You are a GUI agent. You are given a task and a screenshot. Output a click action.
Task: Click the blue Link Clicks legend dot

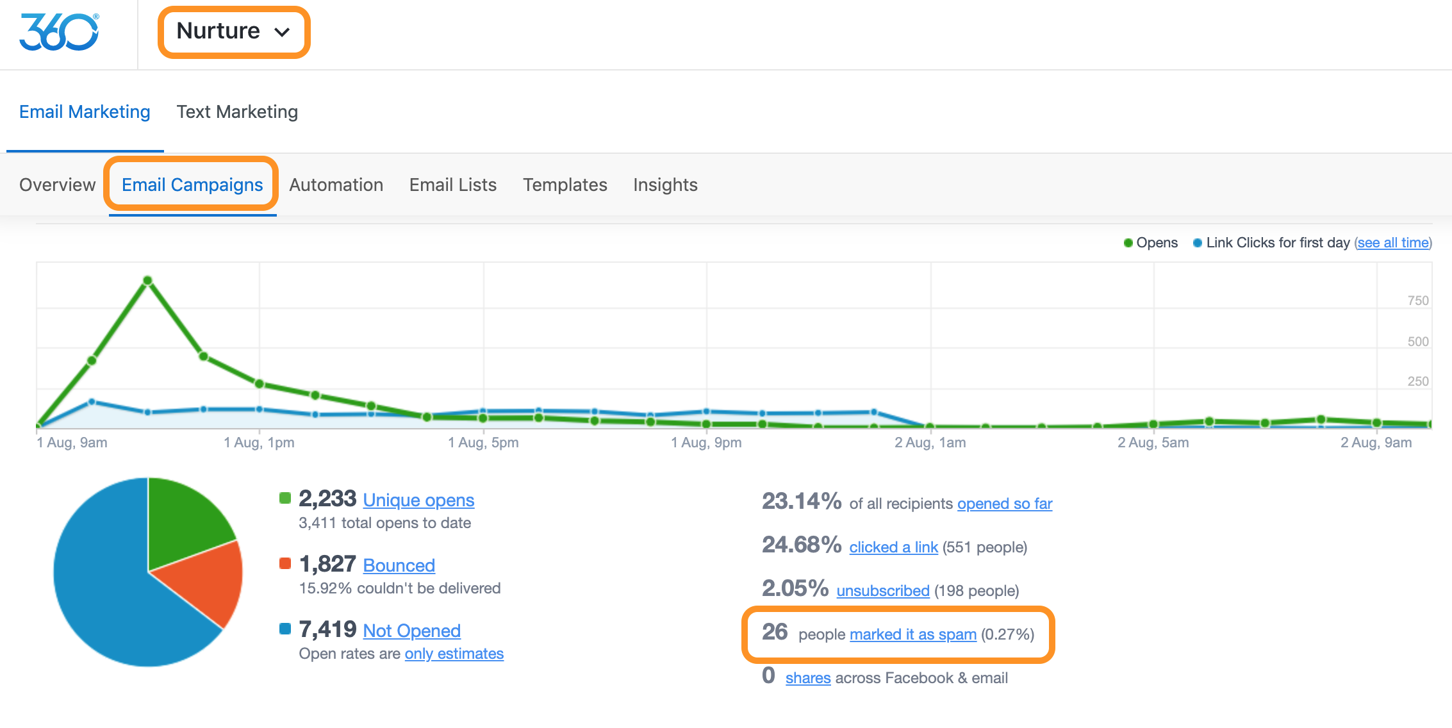pyautogui.click(x=1197, y=243)
